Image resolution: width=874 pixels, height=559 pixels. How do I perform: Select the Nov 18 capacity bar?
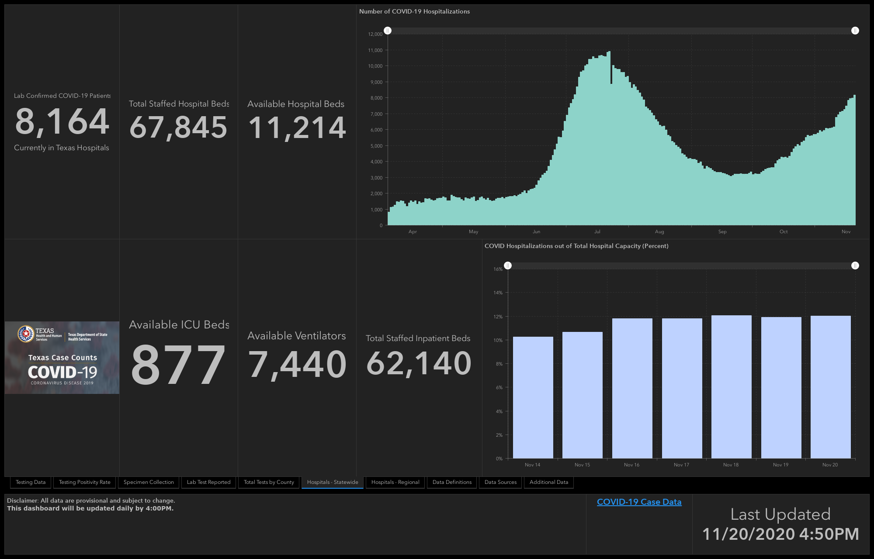[x=731, y=387]
